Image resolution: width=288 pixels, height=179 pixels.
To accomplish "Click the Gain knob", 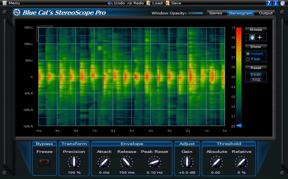I will click(186, 163).
